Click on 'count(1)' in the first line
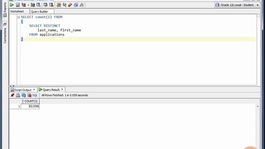The width and height of the screenshot is (265, 149). (43, 17)
